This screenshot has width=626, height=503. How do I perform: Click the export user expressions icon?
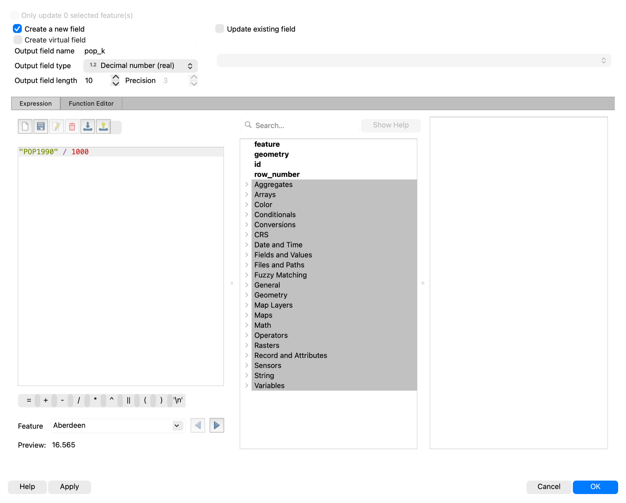click(103, 126)
